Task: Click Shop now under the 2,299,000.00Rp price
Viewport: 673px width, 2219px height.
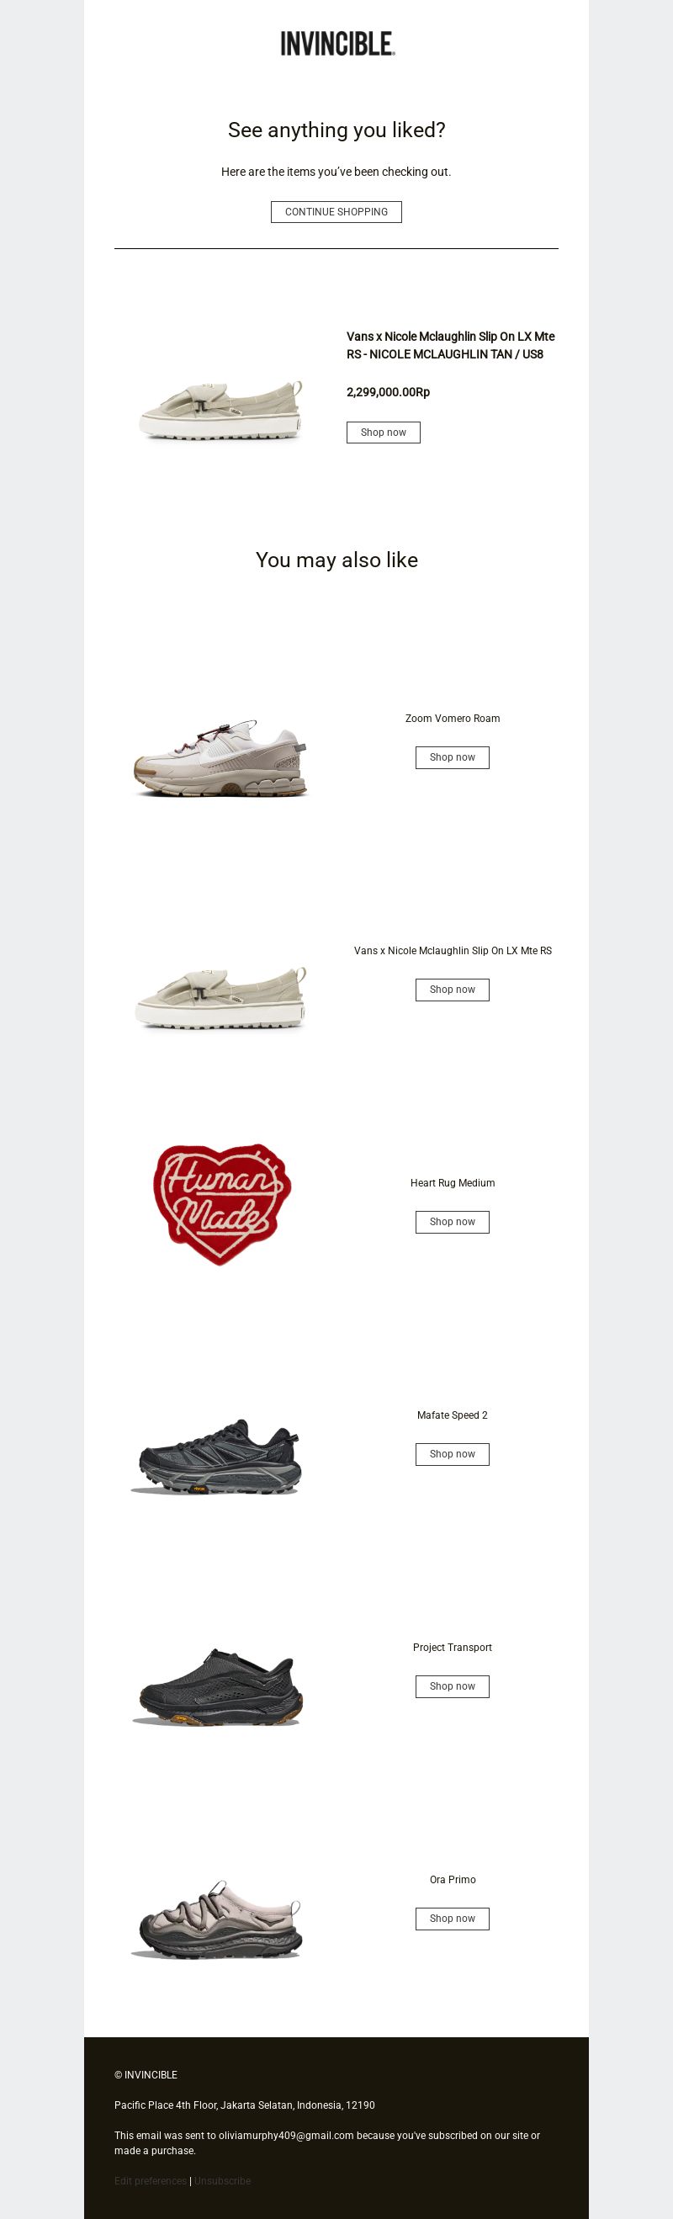Action: pos(384,433)
